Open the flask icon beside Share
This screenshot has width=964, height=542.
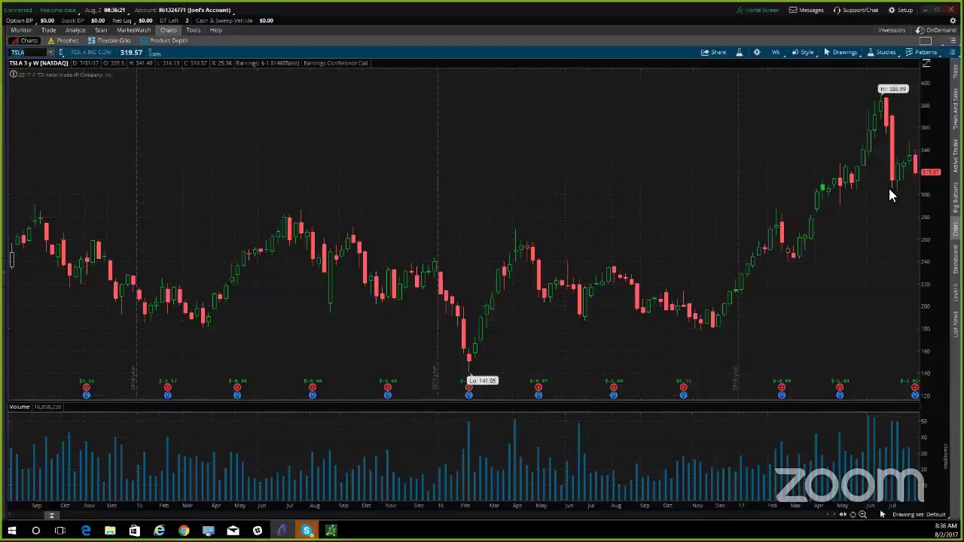coord(739,53)
